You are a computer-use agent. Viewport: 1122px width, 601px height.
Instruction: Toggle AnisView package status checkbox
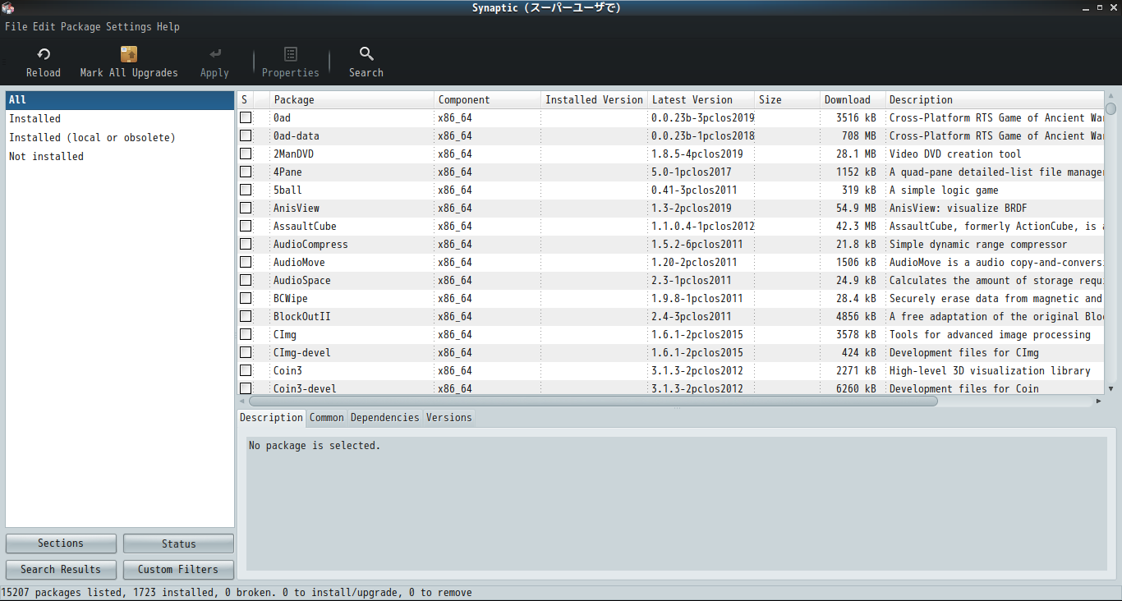pos(246,208)
